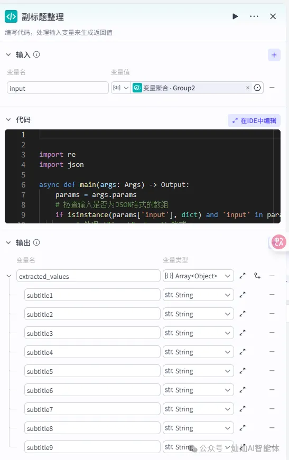Remove the subtitle8 output row
The width and height of the screenshot is (289, 460).
click(x=272, y=428)
